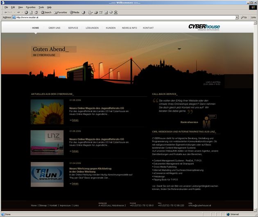Open the Search toolbar button
Image resolution: width=258 pixels, height=217 pixels.
click(x=46, y=12)
